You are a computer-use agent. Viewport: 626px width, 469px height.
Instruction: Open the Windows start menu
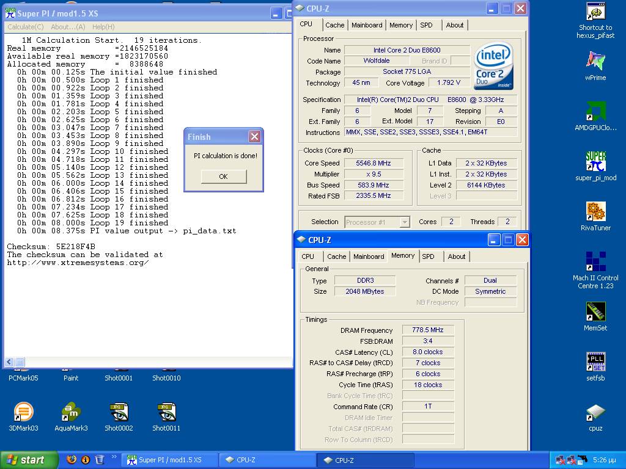[28, 460]
